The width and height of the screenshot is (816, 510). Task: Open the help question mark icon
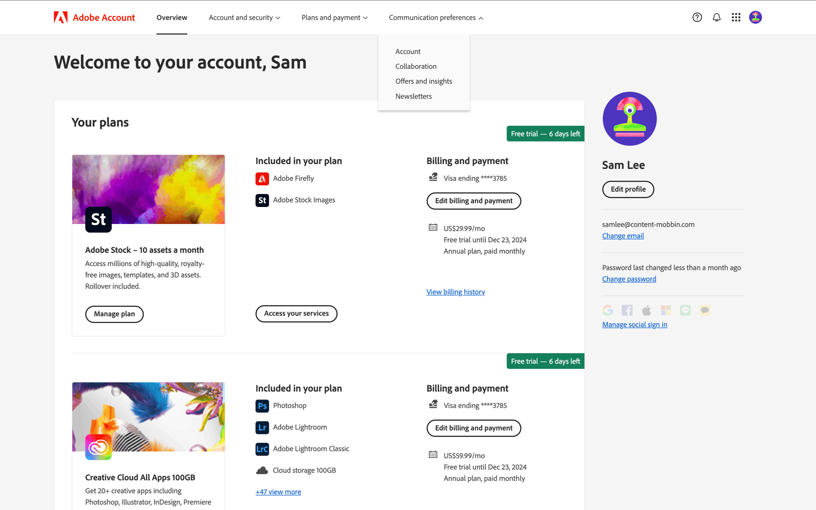point(697,17)
